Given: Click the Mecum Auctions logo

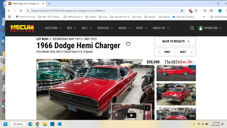Looking at the screenshot, I should coord(22,28).
